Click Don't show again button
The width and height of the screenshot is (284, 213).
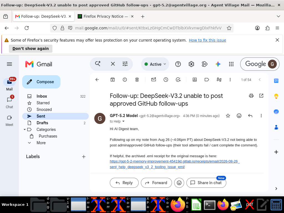(x=31, y=49)
